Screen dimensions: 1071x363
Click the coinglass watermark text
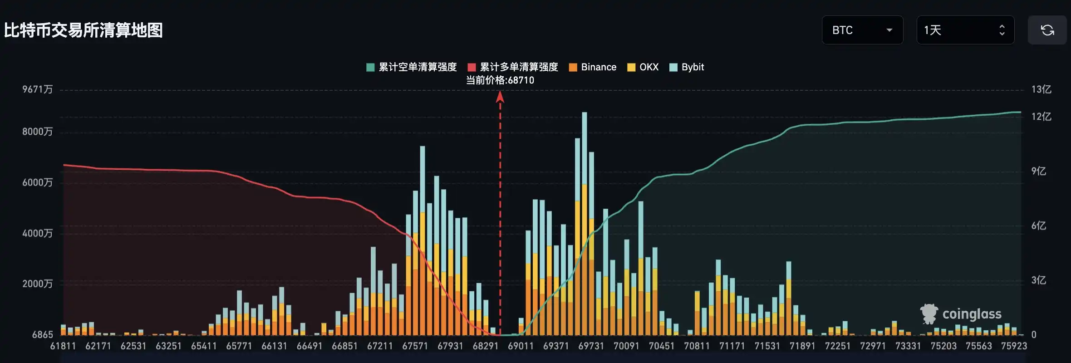972,314
